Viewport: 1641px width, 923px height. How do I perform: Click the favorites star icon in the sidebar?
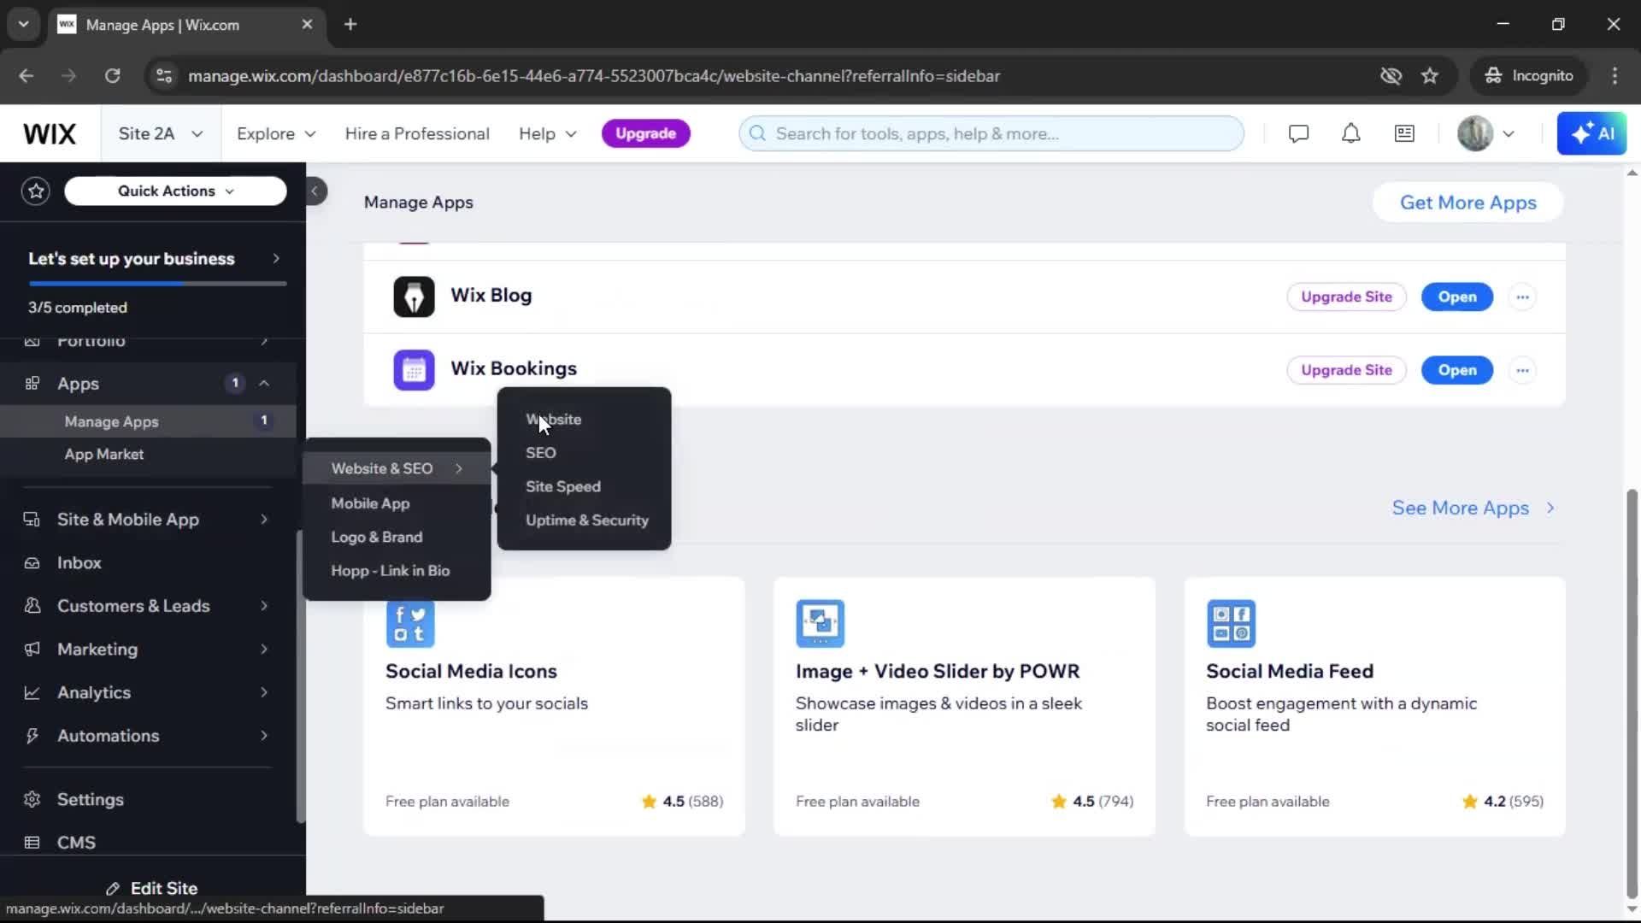point(36,191)
